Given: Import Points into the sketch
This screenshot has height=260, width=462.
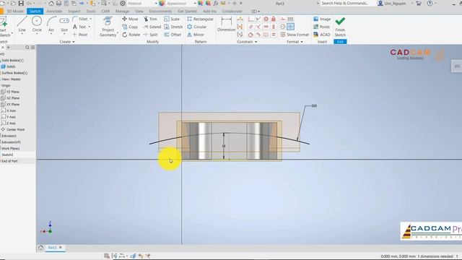Looking at the screenshot, I should [x=321, y=27].
